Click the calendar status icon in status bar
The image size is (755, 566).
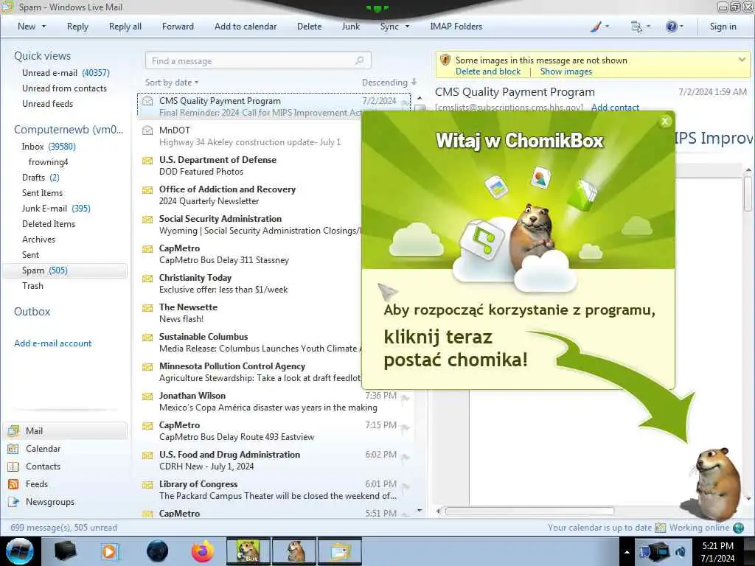pos(660,528)
